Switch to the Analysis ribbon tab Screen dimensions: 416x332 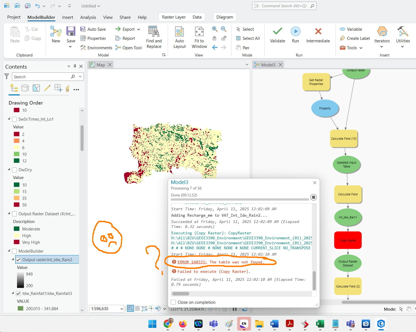[x=88, y=17]
